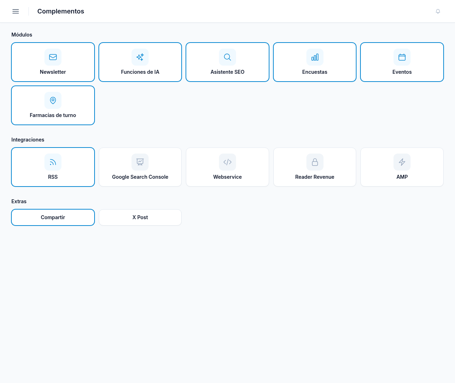The width and height of the screenshot is (455, 383).
Task: Click the Integraciones section heading
Action: [x=28, y=140]
